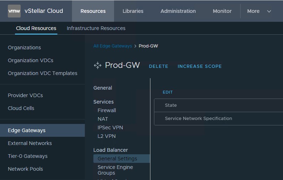Select Service Engine Groups under Load Balancer

click(115, 170)
